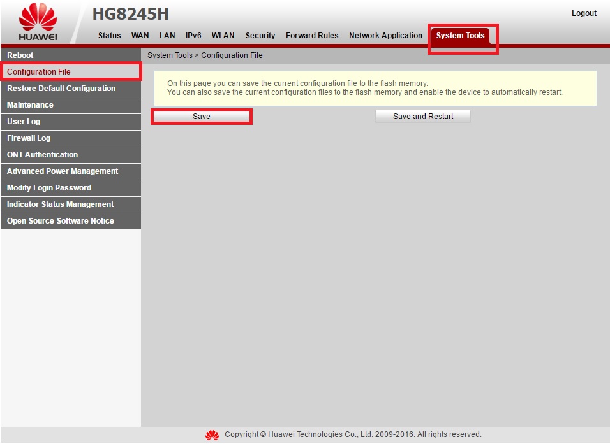View the User Log page
The image size is (610, 444).
tap(71, 122)
